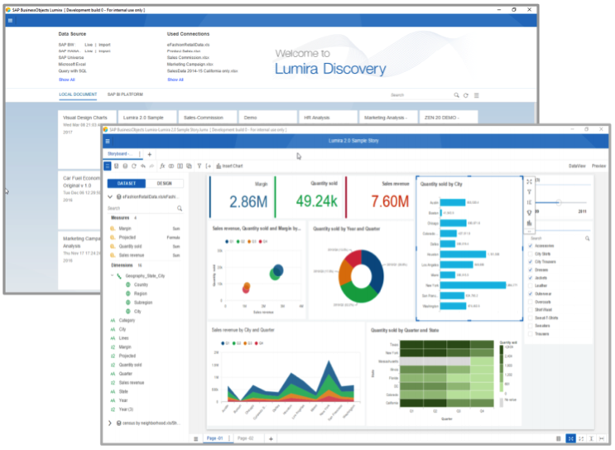
Task: Click Show All under Used Connections
Action: click(x=175, y=80)
